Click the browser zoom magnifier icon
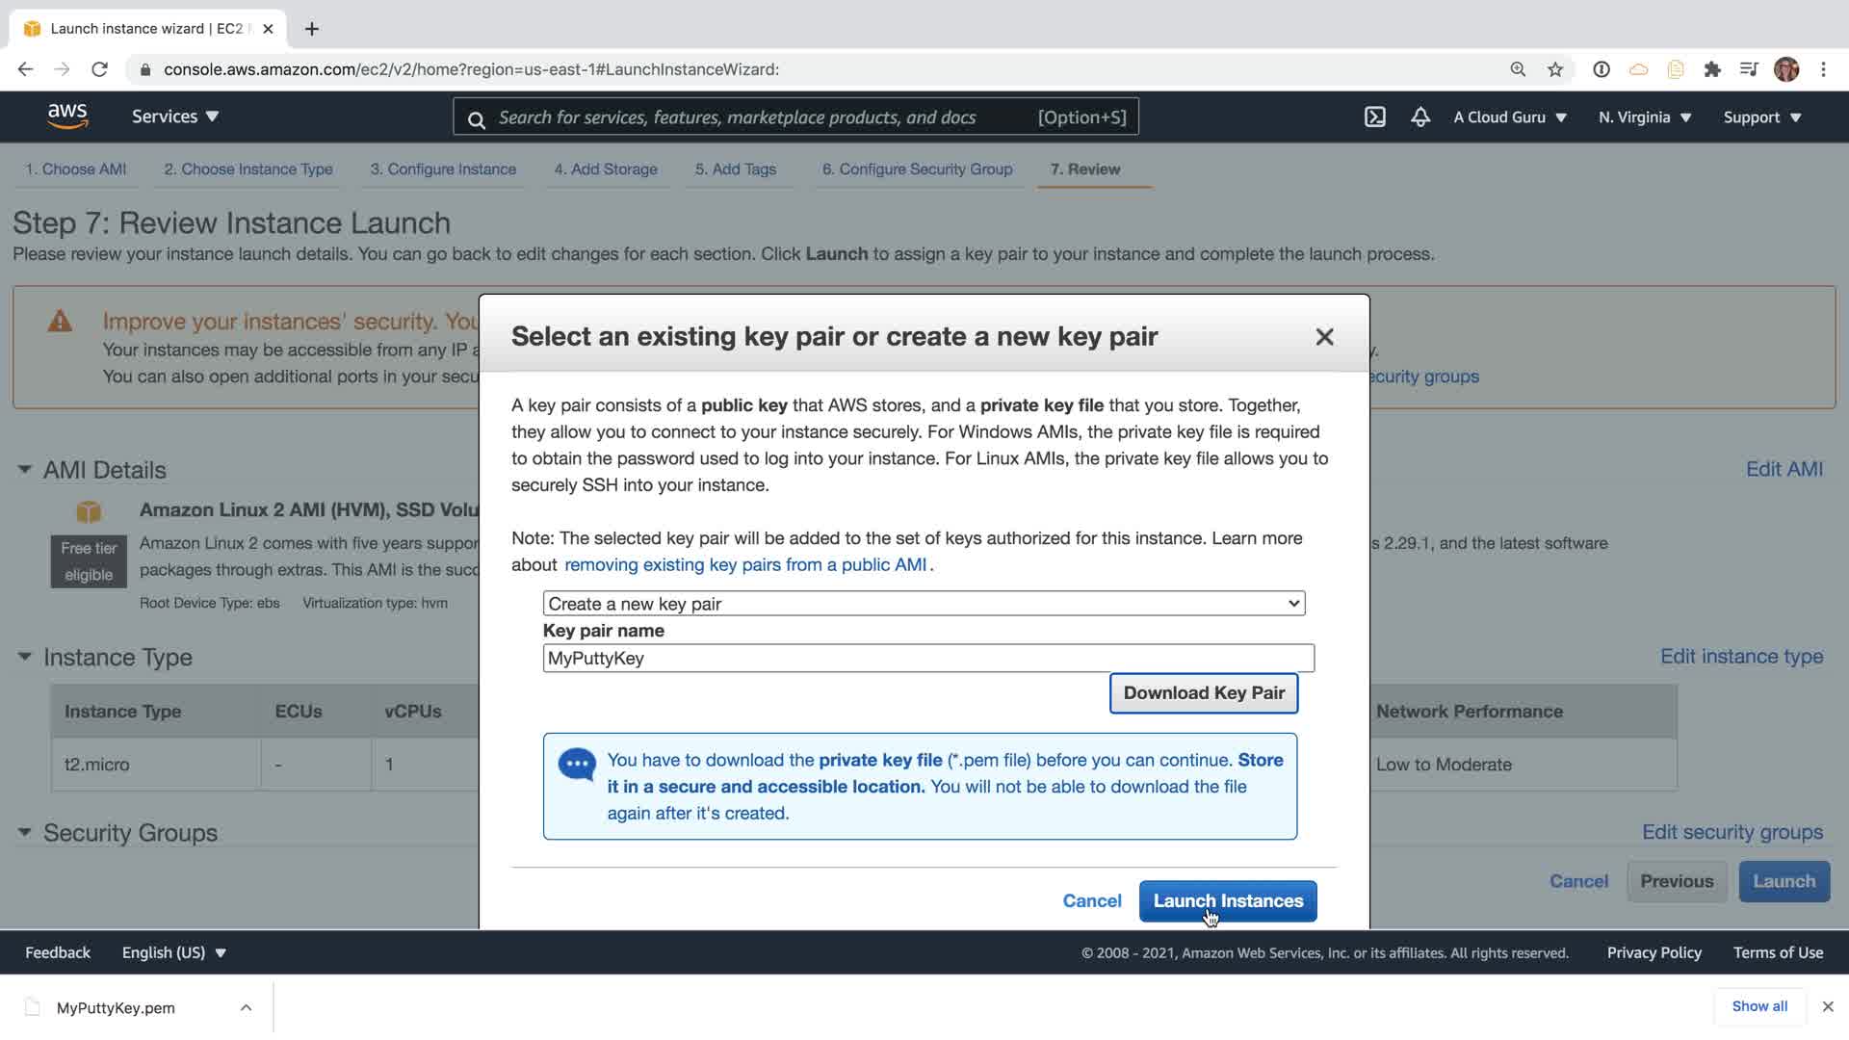1849x1040 pixels. pyautogui.click(x=1518, y=69)
